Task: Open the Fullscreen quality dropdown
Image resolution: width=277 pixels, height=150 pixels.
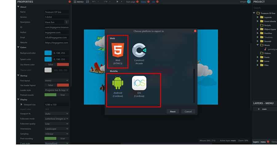Action: pyautogui.click(x=57, y=124)
